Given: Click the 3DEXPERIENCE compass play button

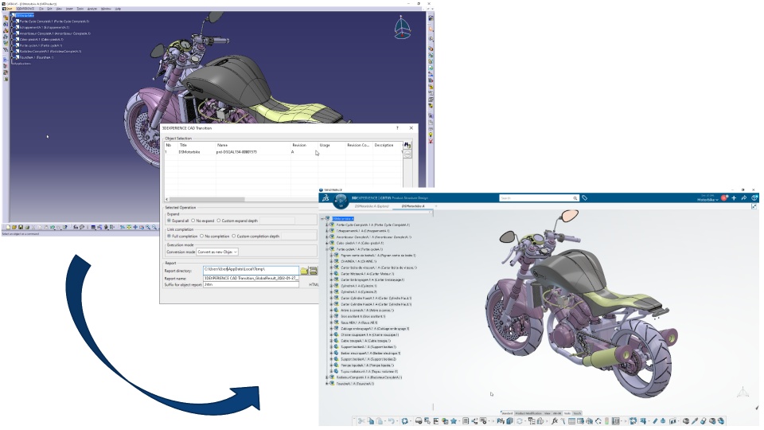Looking at the screenshot, I should pos(341,199).
